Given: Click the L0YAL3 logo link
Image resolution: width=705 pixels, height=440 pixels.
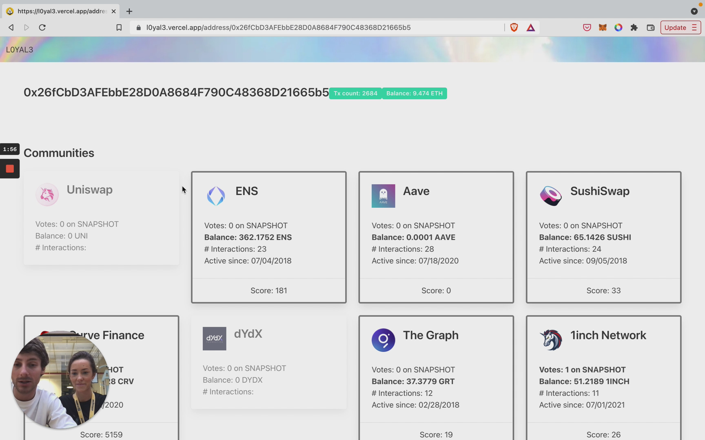Looking at the screenshot, I should [x=20, y=49].
